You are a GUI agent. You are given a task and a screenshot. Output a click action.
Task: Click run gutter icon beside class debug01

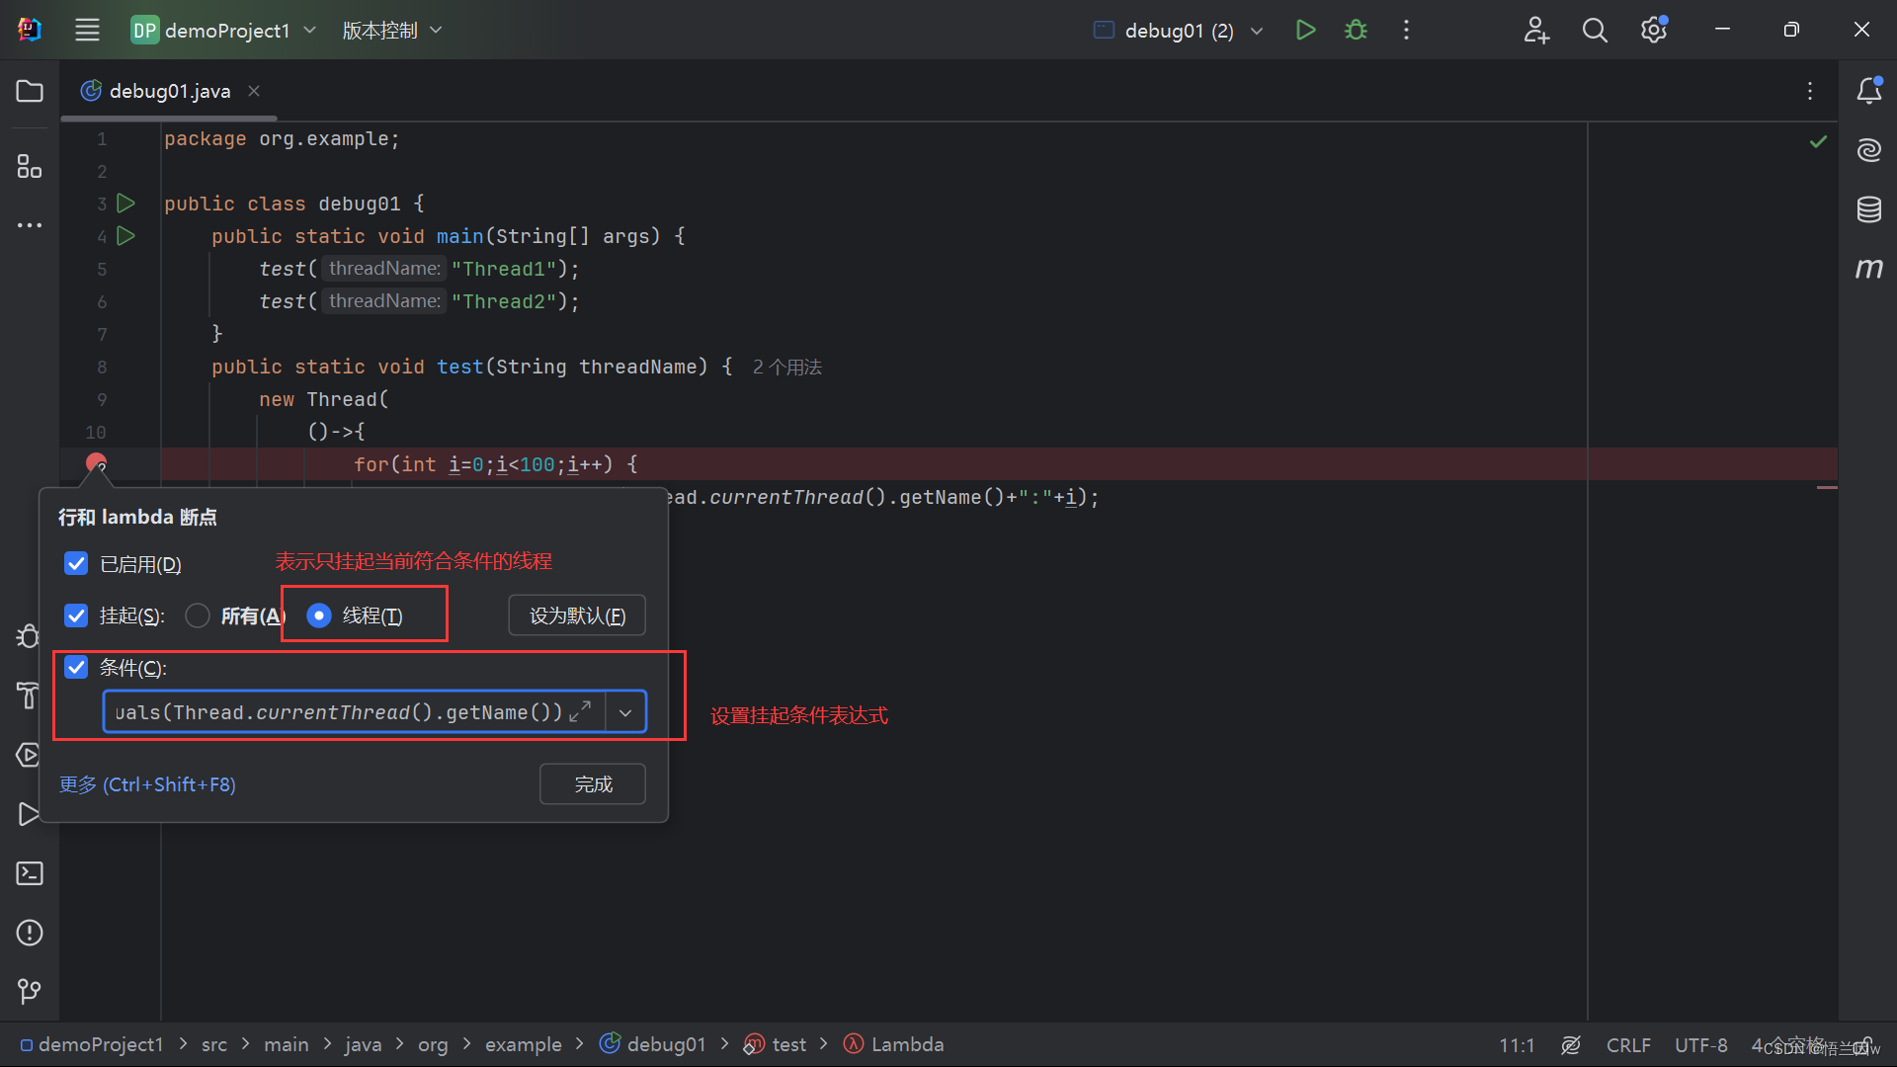(x=125, y=204)
